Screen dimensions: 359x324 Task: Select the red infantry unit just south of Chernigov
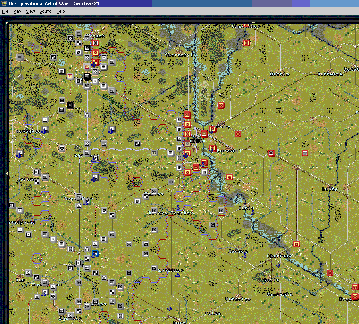coord(246,43)
